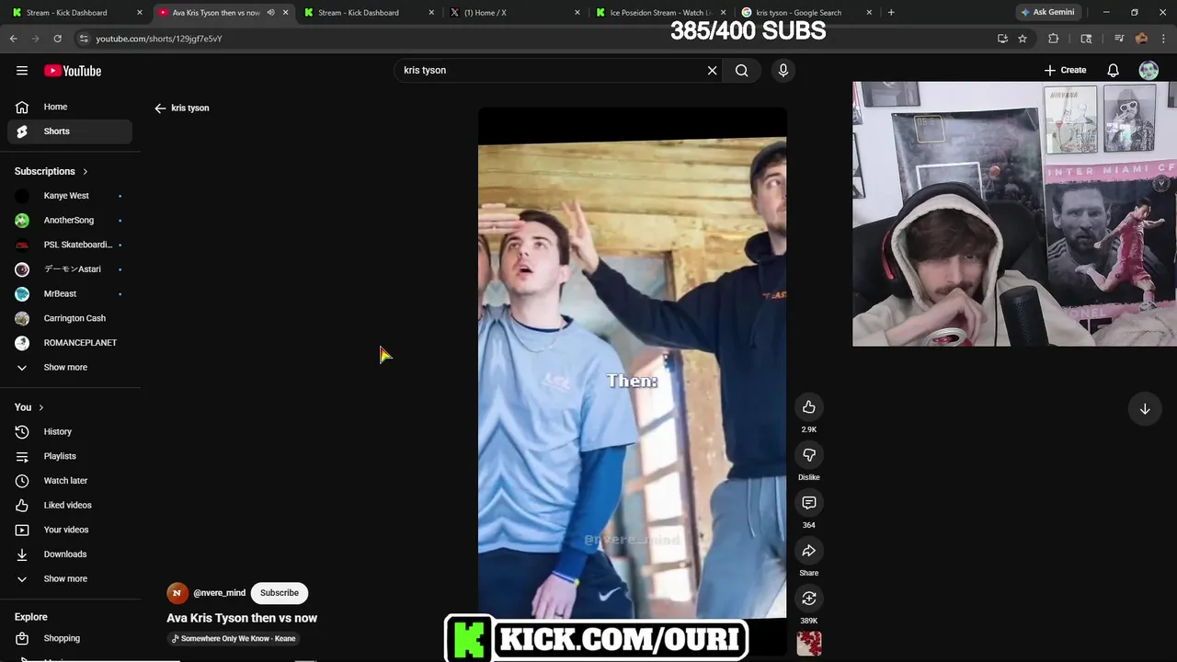
Task: Open the @nvere_mind channel avatar
Action: pos(177,593)
